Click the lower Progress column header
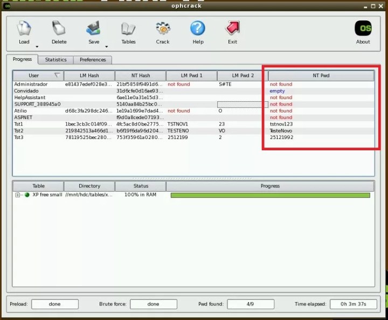 (270, 186)
